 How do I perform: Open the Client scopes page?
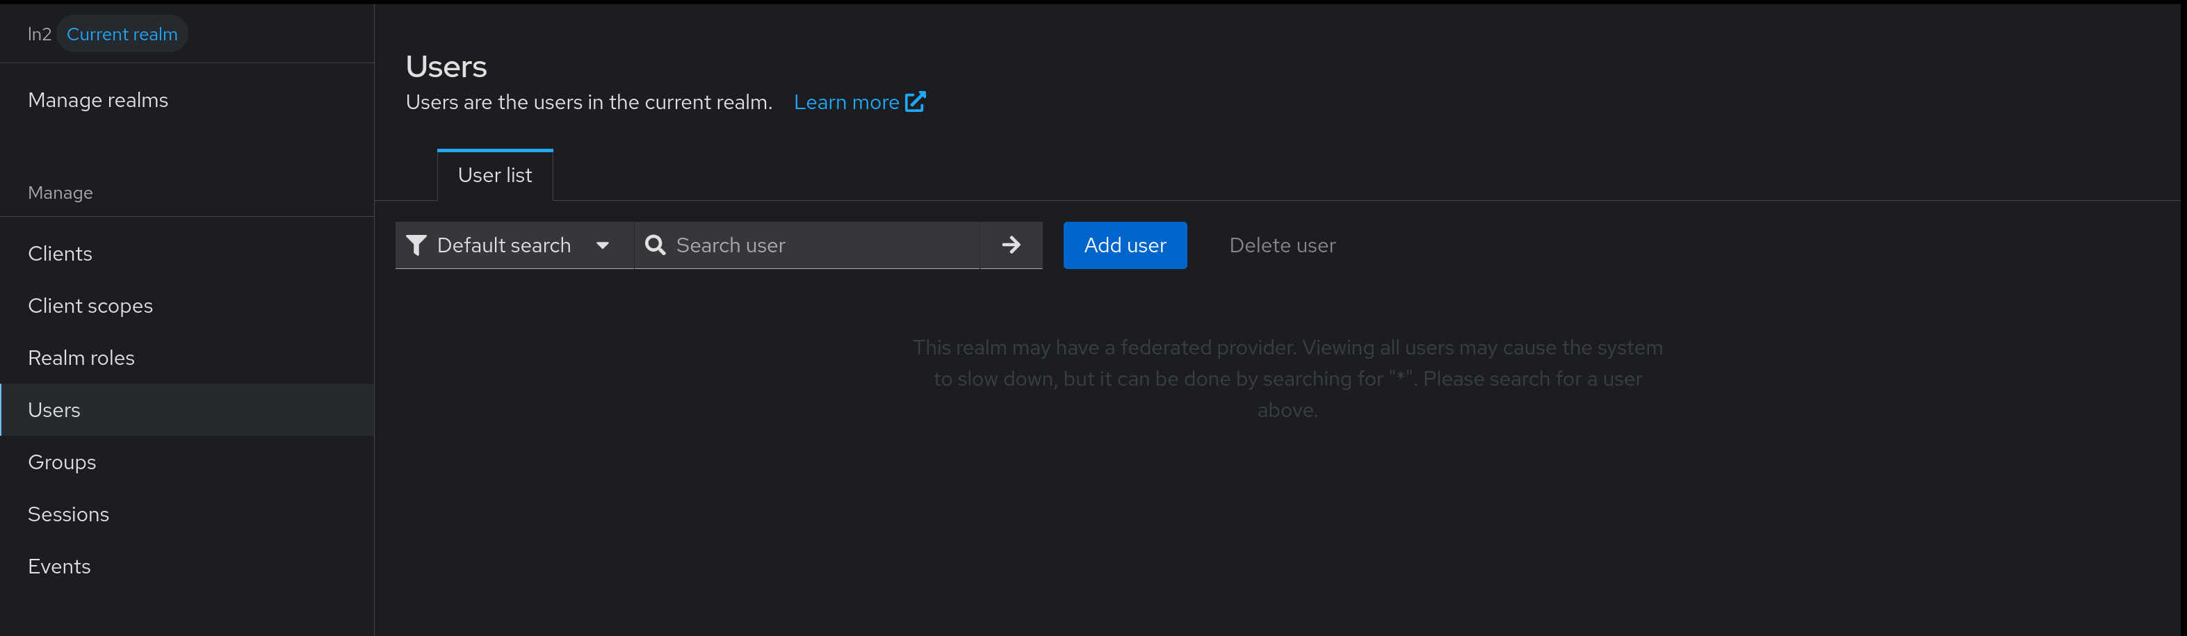tap(91, 306)
